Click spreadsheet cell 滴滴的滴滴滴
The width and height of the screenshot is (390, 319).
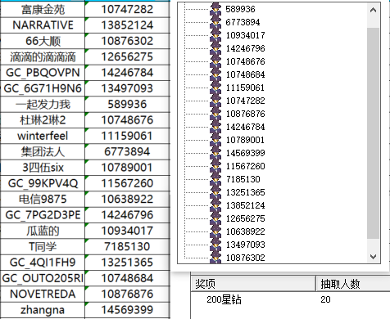(x=43, y=57)
